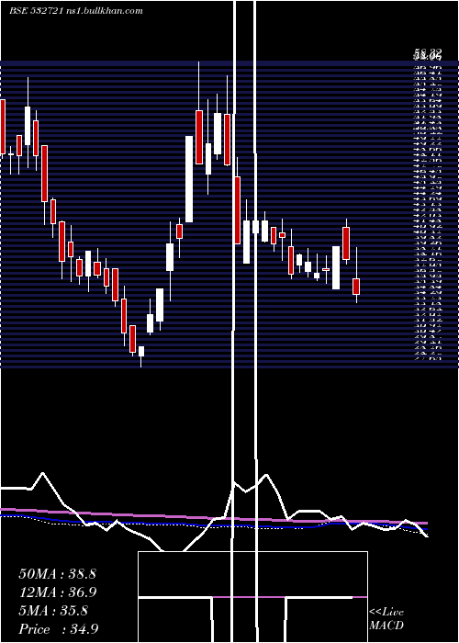Click the '50MA : 38.8' label
Viewport: 459px width, 643px height.
[57, 574]
